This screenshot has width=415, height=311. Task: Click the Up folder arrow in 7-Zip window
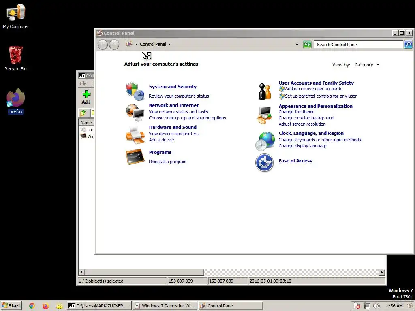click(83, 113)
